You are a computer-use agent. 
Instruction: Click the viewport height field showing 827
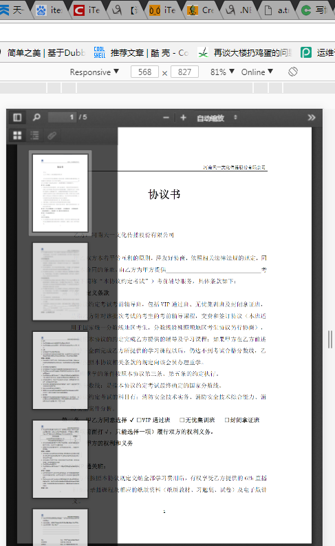[x=185, y=72]
